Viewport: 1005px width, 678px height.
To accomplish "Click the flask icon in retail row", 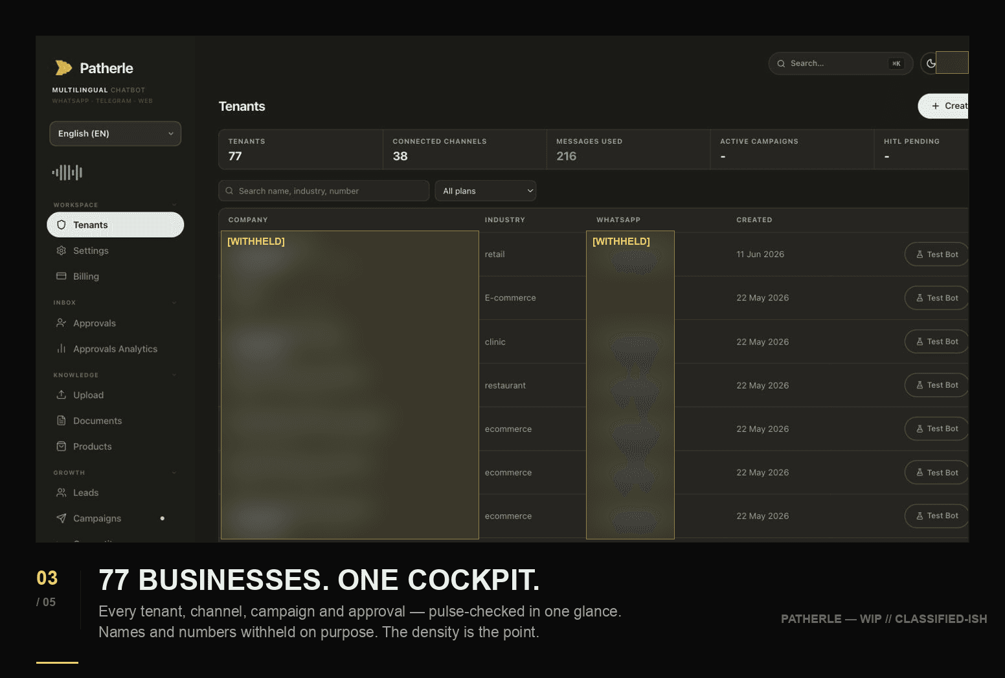I will coord(920,254).
